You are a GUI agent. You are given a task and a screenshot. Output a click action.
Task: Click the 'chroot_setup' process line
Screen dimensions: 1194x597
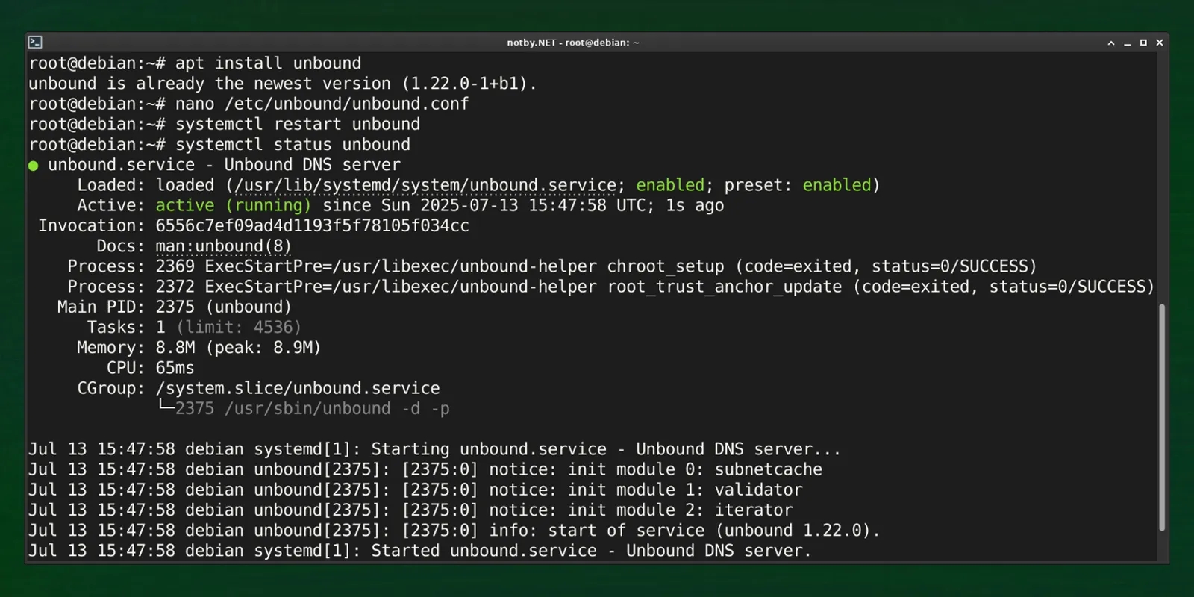tap(552, 266)
